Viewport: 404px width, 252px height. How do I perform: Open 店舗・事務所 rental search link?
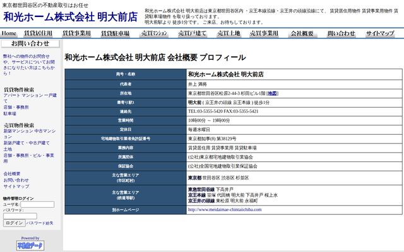(16, 107)
